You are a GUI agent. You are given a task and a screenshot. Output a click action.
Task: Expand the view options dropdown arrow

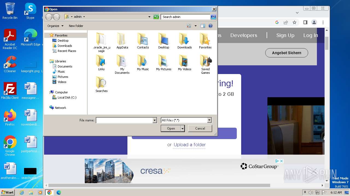point(196,26)
